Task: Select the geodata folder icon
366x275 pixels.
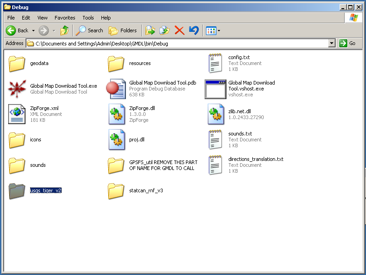Action: click(17, 64)
